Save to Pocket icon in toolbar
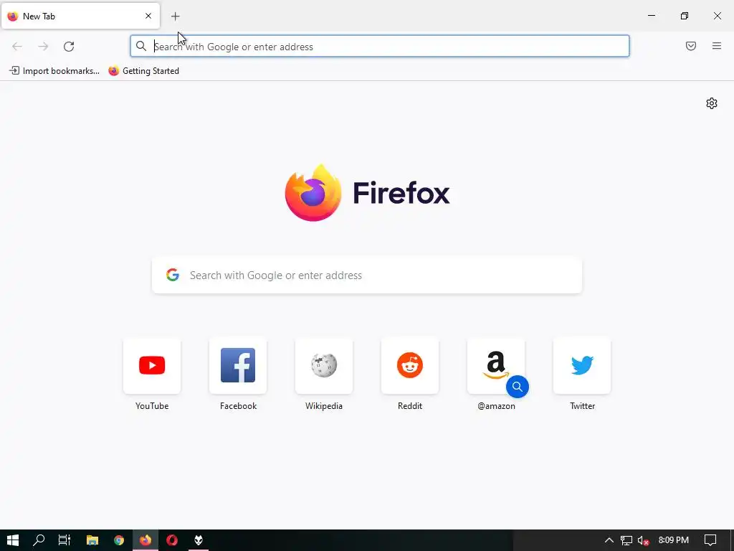Image resolution: width=734 pixels, height=551 pixels. tap(691, 46)
